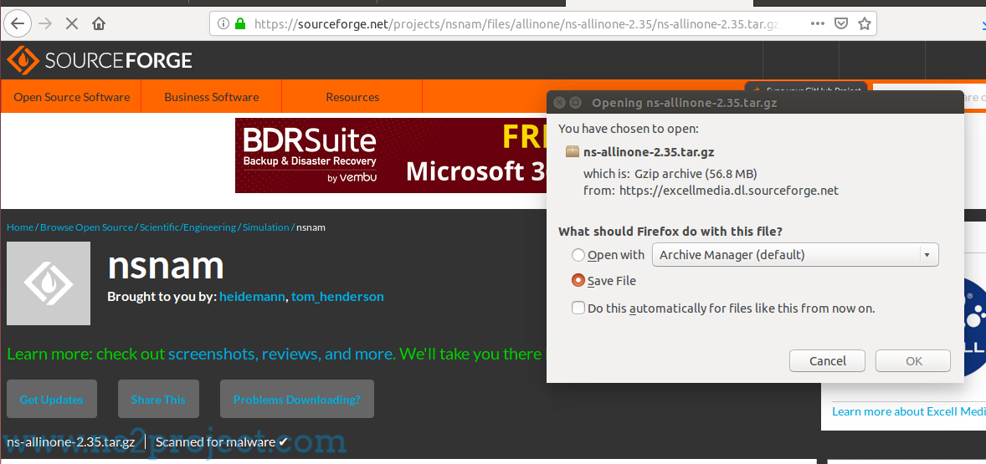Click the forward navigation arrow
The width and height of the screenshot is (986, 464).
tap(45, 24)
